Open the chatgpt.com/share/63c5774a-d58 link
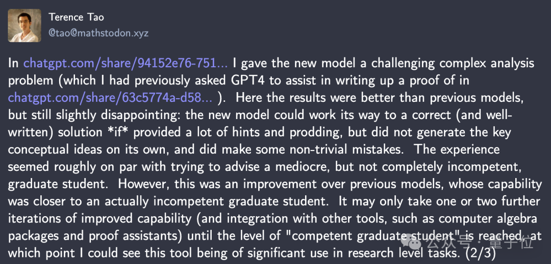The height and width of the screenshot is (264, 551). click(x=110, y=98)
